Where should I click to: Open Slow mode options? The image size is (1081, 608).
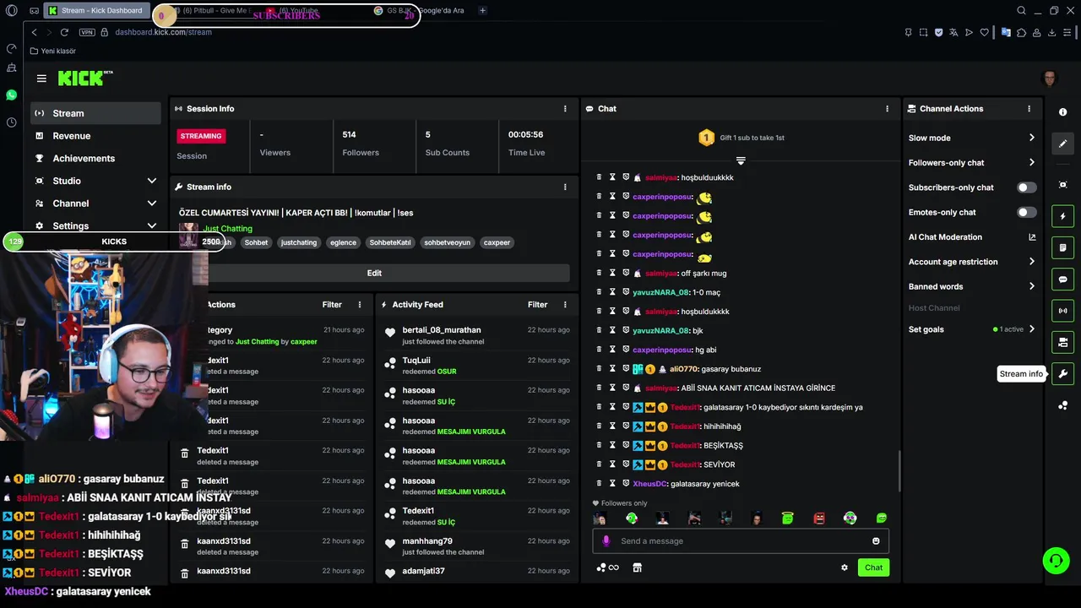point(972,138)
